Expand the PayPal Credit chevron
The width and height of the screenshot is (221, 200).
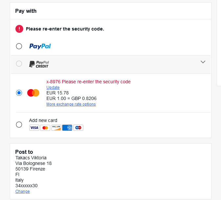(203, 62)
